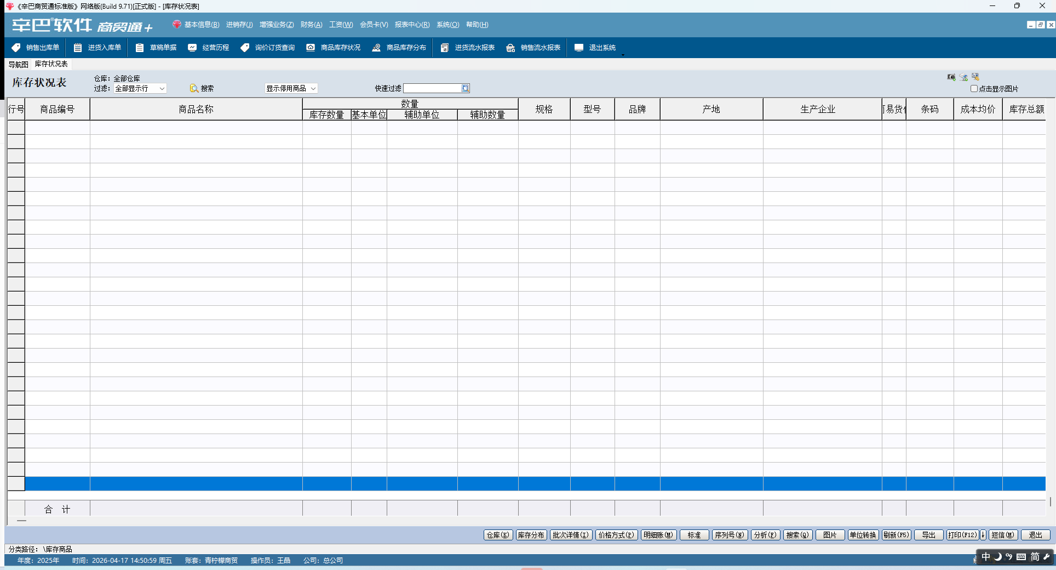This screenshot has width=1056, height=570.
Task: Open 草稿单据 from the toolbar
Action: coord(156,48)
